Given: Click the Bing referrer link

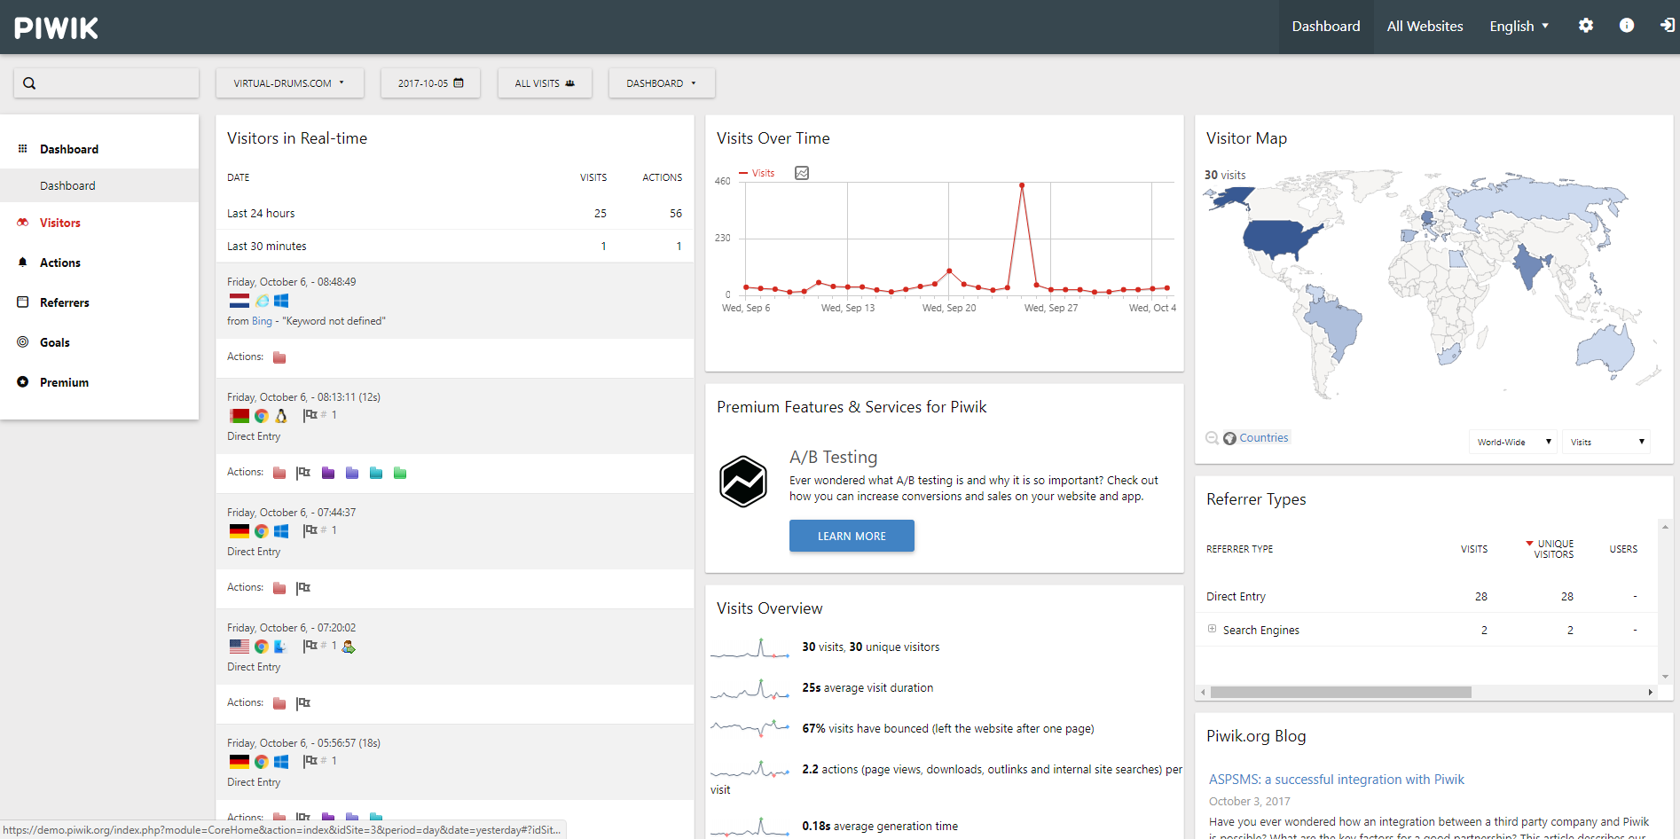Looking at the screenshot, I should 262,321.
